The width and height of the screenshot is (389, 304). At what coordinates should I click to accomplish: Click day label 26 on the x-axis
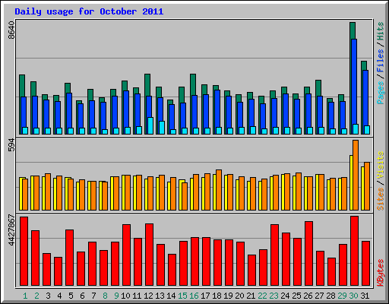[308, 296]
